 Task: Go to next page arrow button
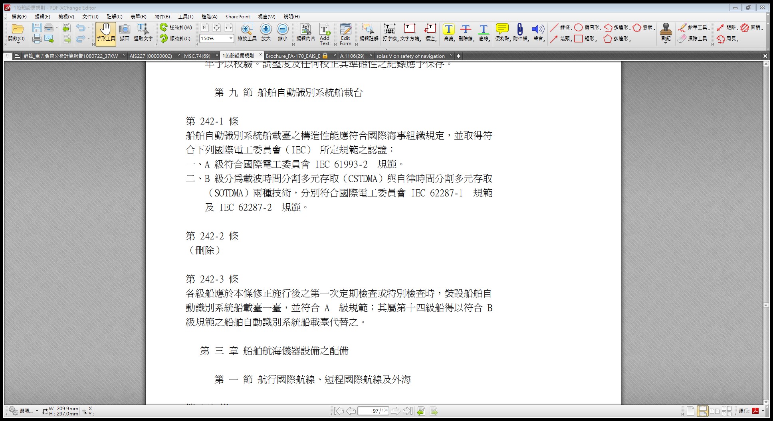pyautogui.click(x=395, y=411)
